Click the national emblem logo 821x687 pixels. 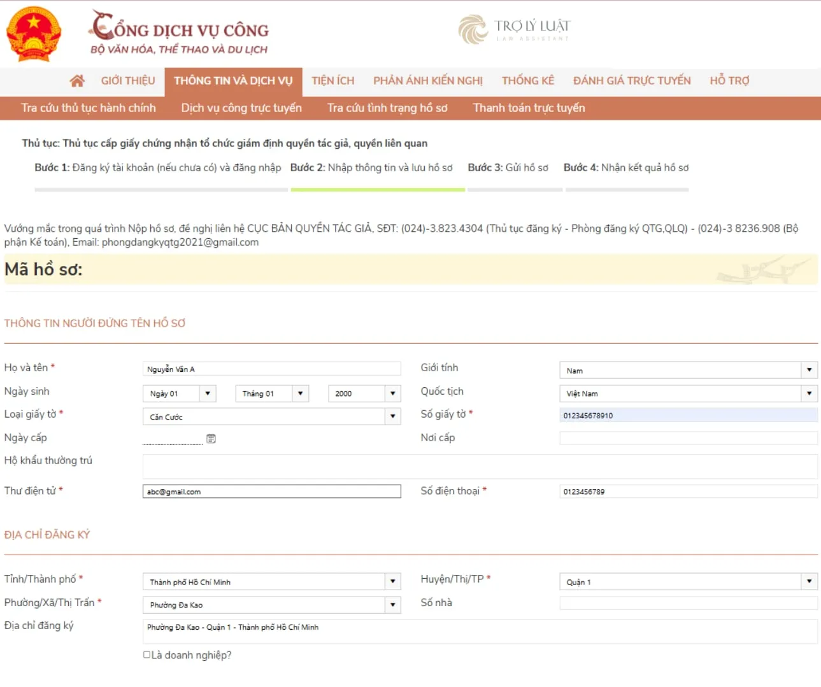click(x=33, y=34)
